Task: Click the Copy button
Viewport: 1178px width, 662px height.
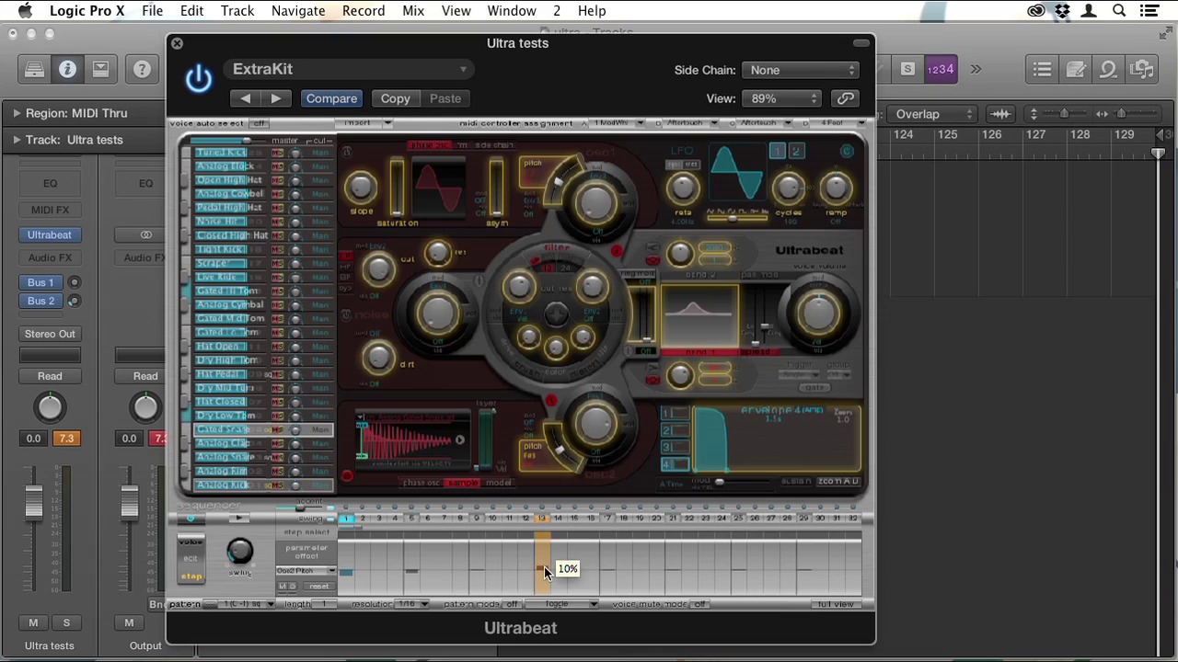Action: (x=395, y=98)
